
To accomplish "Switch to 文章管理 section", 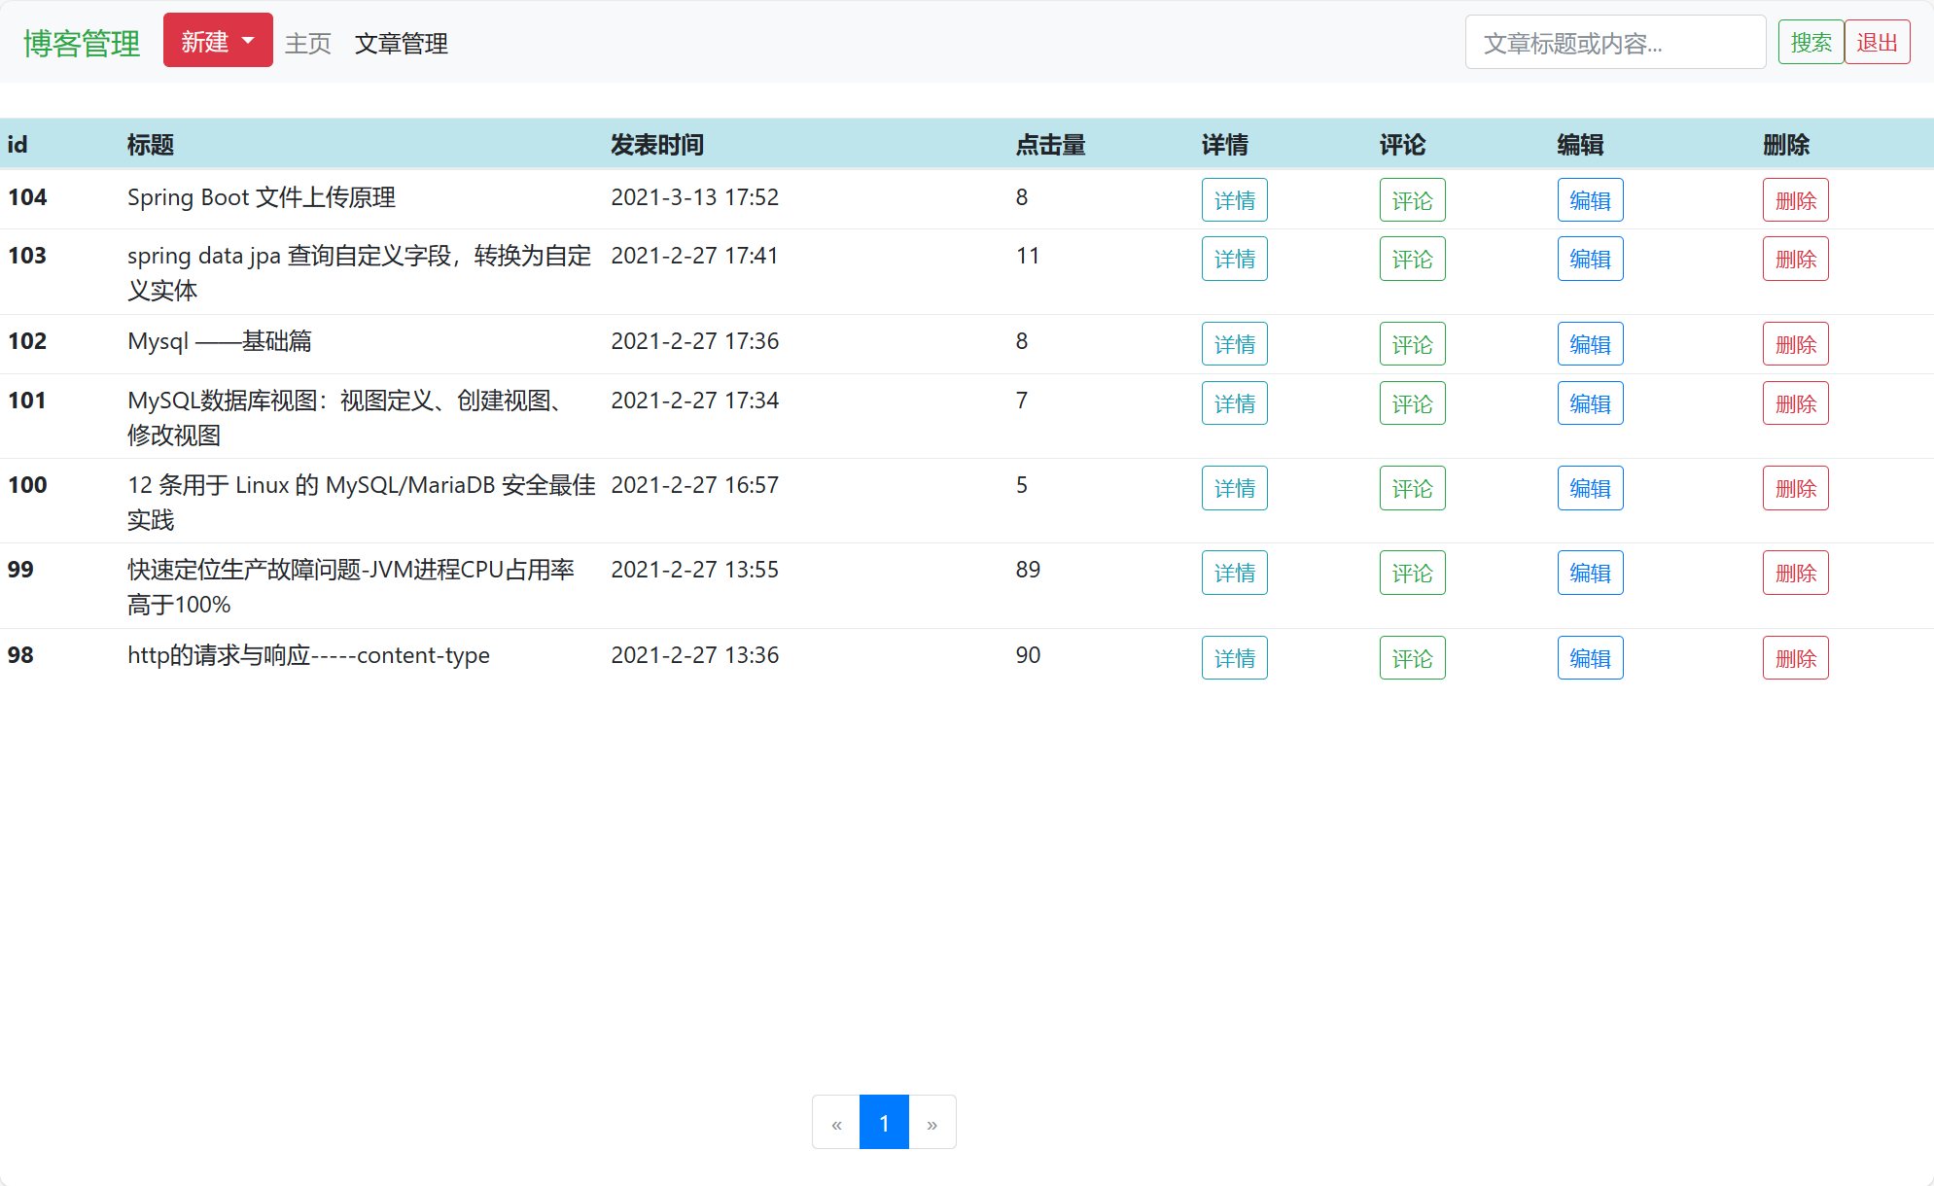I will point(402,43).
